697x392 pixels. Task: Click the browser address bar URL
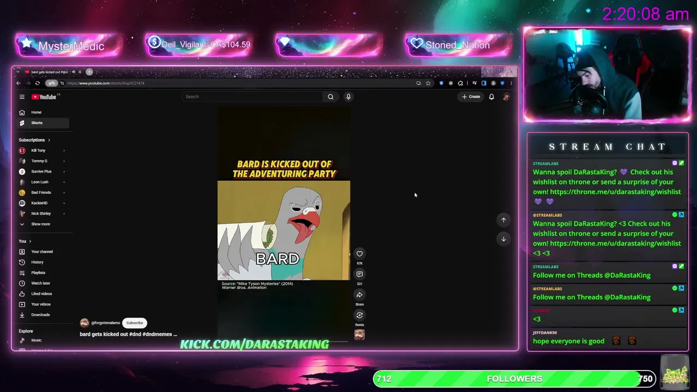pos(106,83)
